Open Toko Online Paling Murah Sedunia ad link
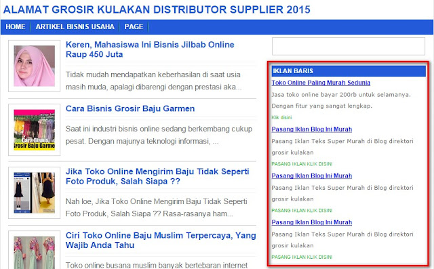434x269 pixels. pyautogui.click(x=321, y=83)
